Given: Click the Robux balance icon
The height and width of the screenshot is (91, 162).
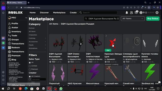Looking at the screenshot, I should (141, 13).
